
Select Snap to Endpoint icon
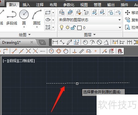click(14, 51)
